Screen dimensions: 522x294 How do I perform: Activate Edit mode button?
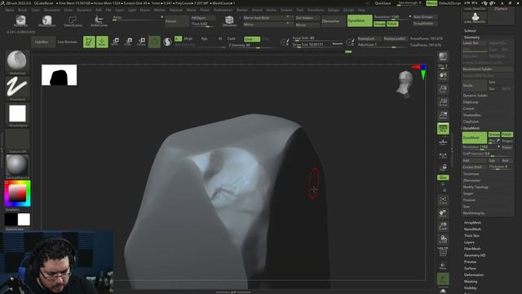tap(89, 42)
